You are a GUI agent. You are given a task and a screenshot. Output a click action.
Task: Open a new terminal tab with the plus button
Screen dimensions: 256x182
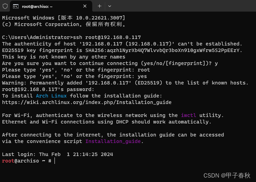[99, 6]
